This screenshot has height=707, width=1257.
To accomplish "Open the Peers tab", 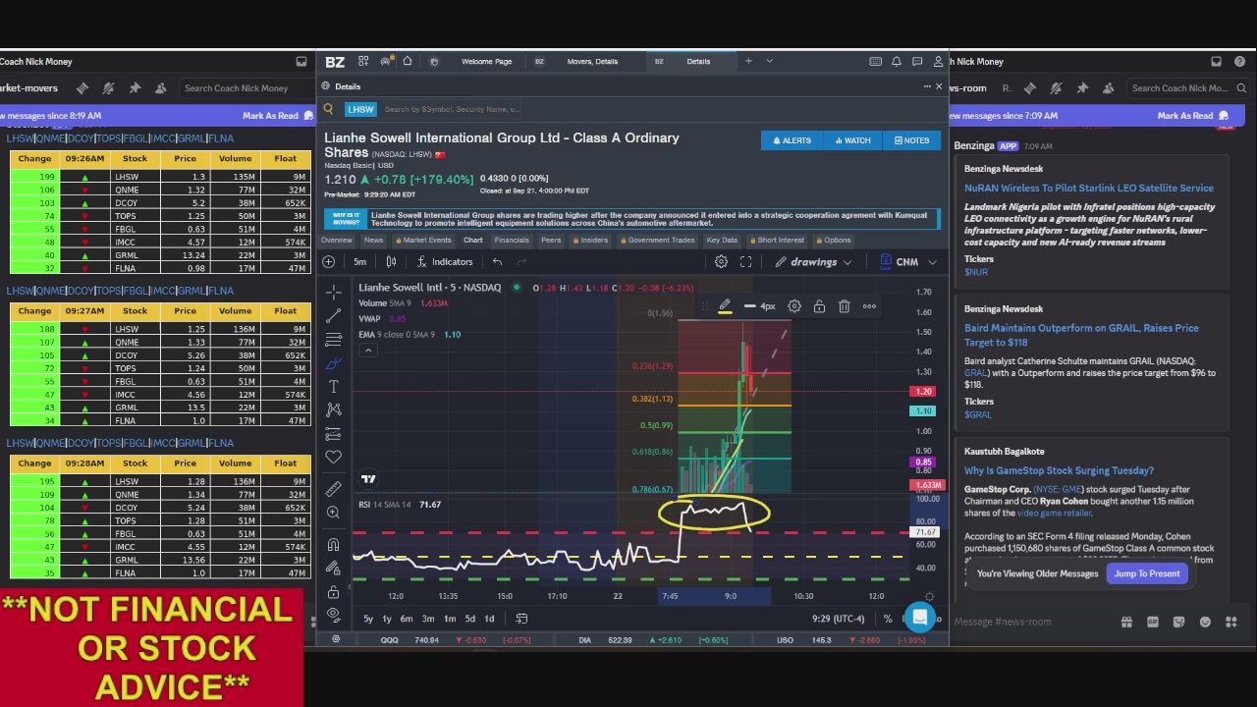I will click(x=551, y=241).
